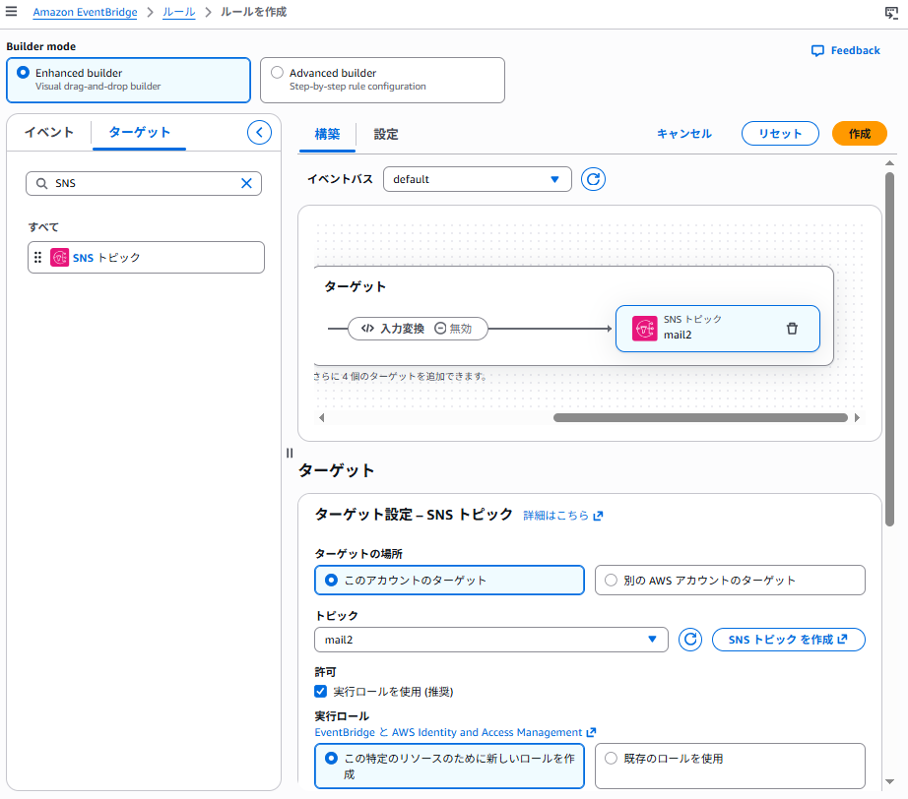Select new role for this specific resource option
Image resolution: width=908 pixels, height=799 pixels.
[449, 766]
